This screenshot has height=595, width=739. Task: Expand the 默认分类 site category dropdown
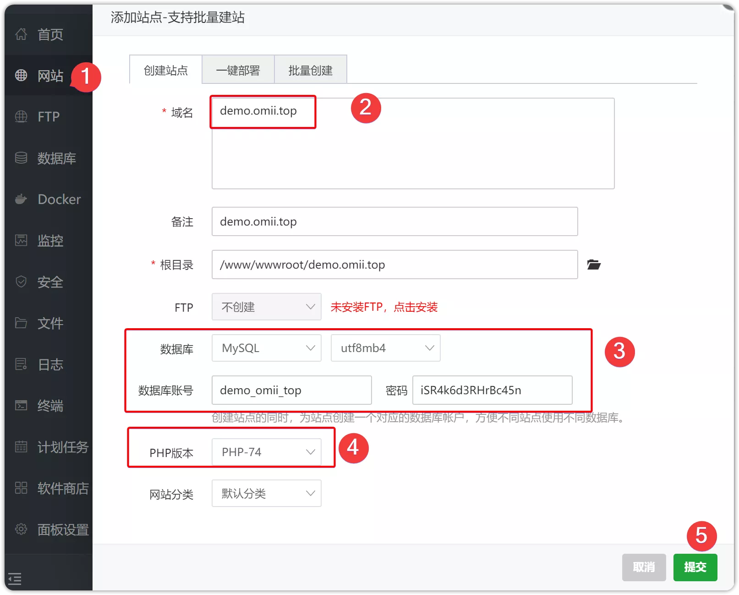(266, 493)
